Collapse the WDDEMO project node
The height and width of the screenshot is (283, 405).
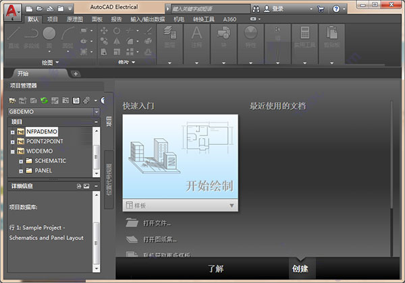(12, 152)
